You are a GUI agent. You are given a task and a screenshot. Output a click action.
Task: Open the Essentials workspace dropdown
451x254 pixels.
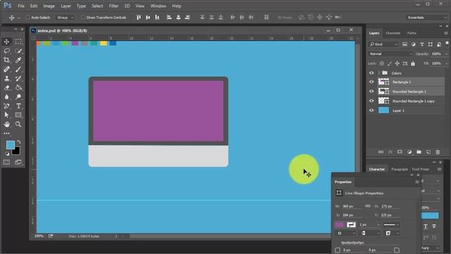(x=427, y=18)
